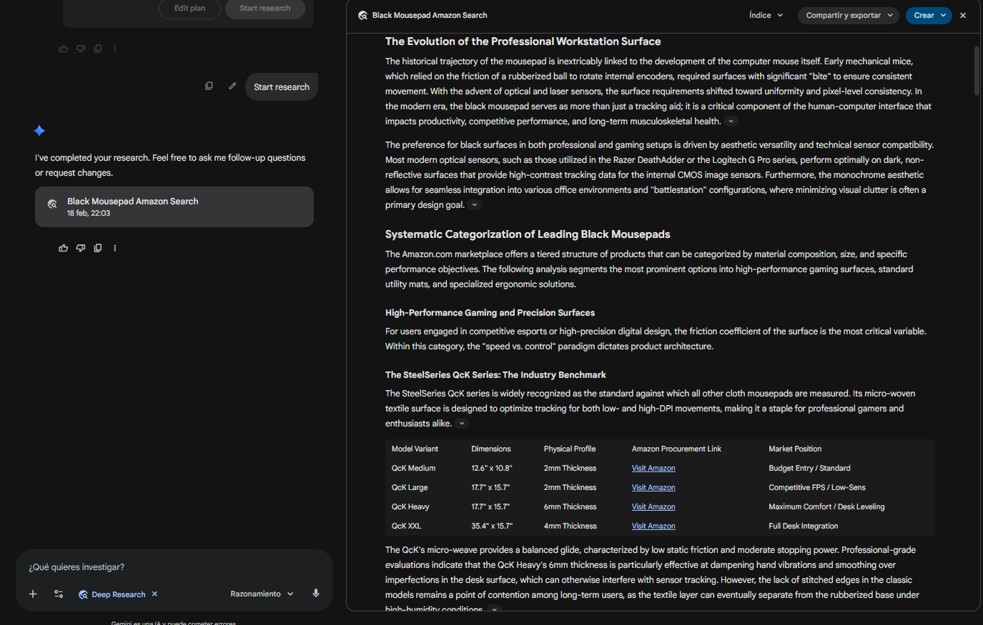Click the research icon on the report card
The image size is (983, 625).
[52, 204]
